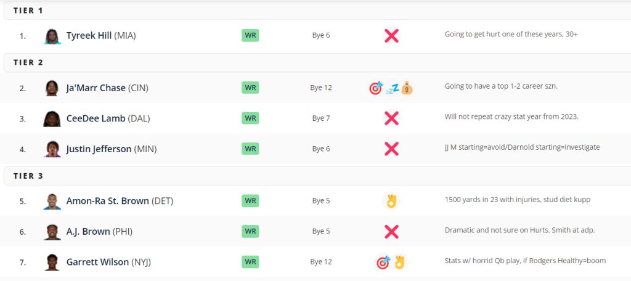Click the red X icon for A.J. Brown
The width and height of the screenshot is (631, 281).
tap(391, 232)
